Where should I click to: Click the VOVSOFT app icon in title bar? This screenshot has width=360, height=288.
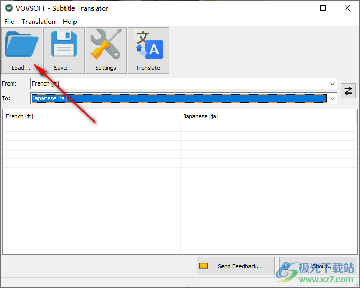(x=9, y=8)
